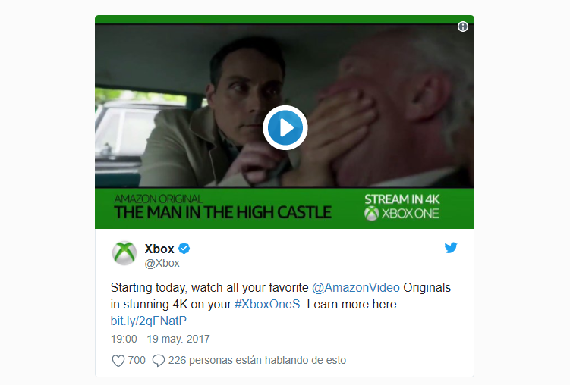Click the 226 personas están hablando text
This screenshot has height=385, width=570.
(257, 360)
